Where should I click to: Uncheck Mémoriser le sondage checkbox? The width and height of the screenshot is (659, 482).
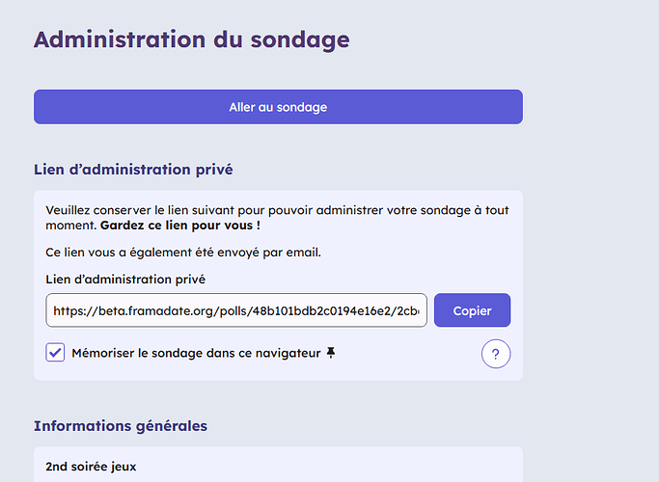coord(55,352)
